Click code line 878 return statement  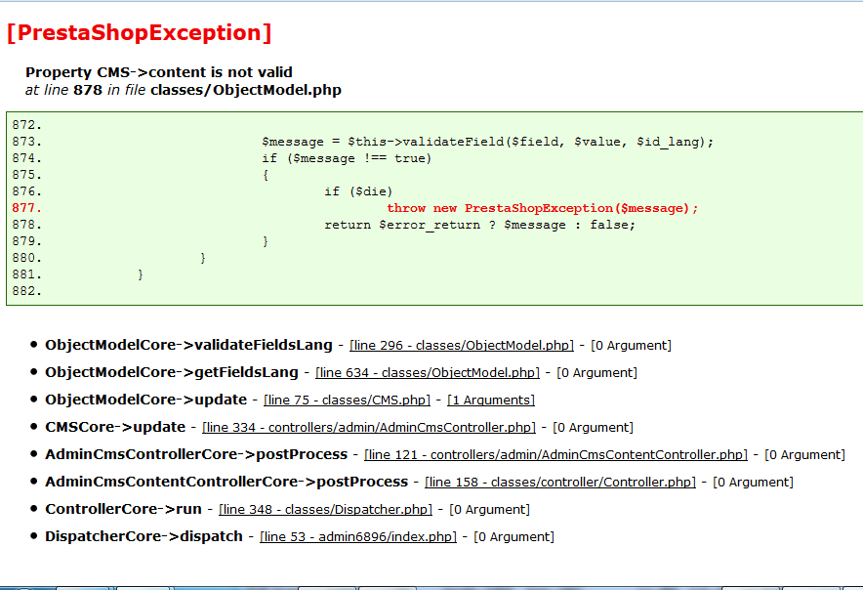pyautogui.click(x=479, y=225)
